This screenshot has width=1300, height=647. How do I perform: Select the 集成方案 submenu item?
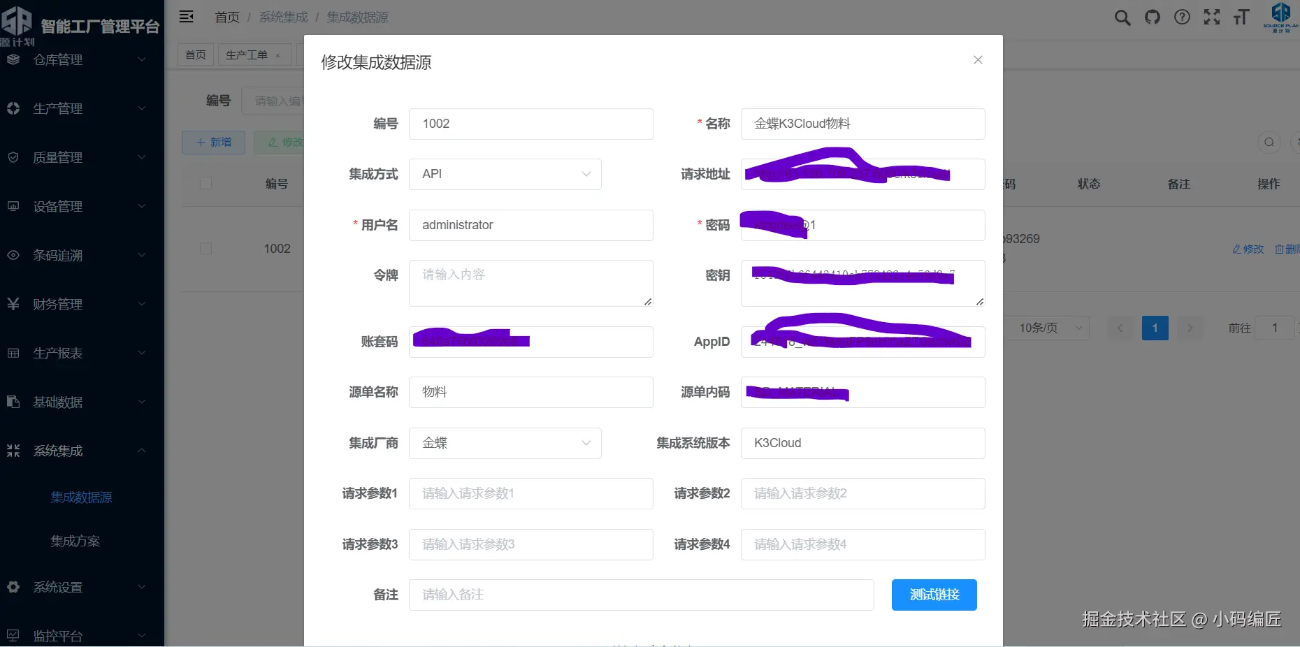point(75,541)
